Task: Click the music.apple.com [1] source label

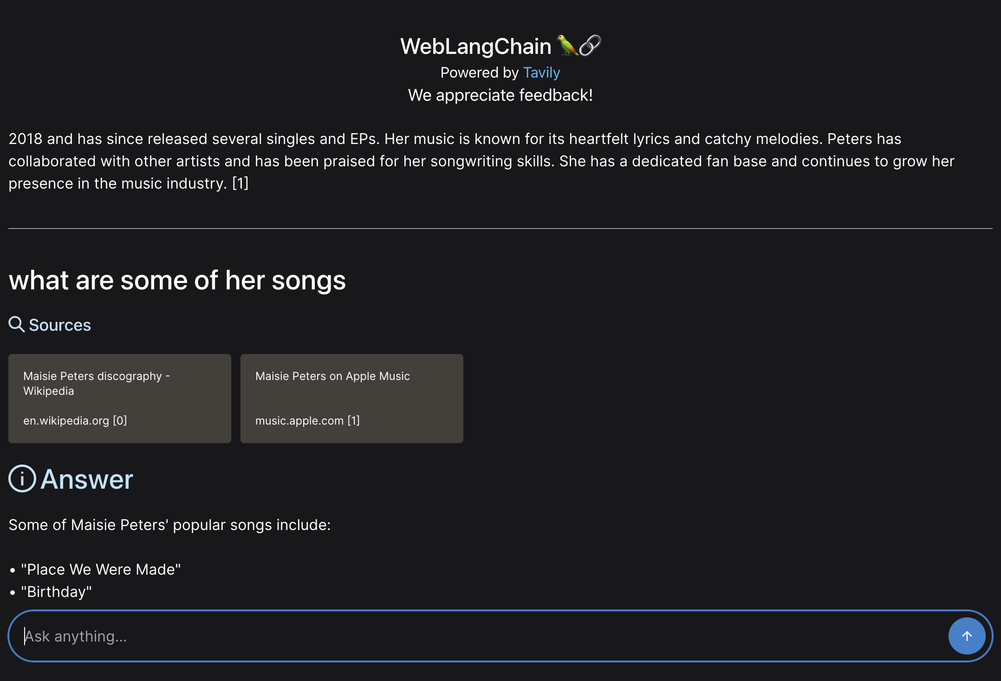Action: tap(307, 420)
